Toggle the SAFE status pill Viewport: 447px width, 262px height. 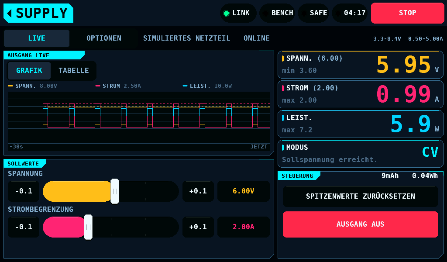314,13
